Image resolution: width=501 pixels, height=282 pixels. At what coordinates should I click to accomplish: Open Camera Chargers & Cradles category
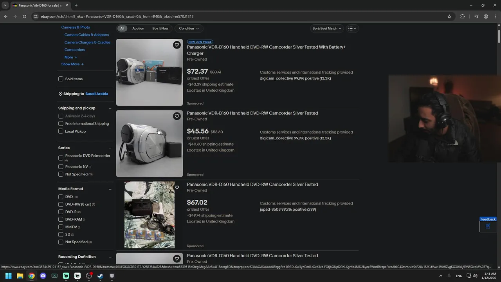click(x=87, y=42)
